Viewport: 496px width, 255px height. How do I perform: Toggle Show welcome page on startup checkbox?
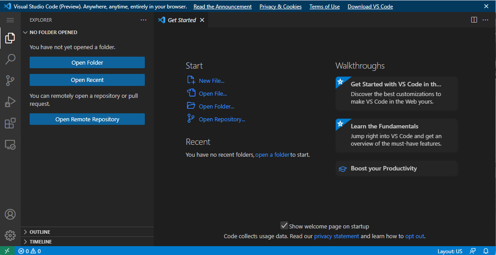click(284, 226)
